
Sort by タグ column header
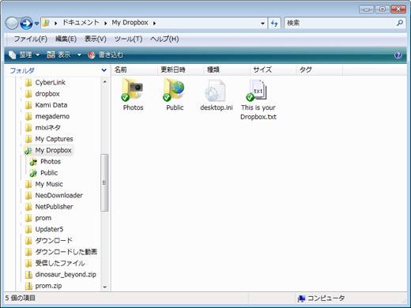(x=319, y=69)
